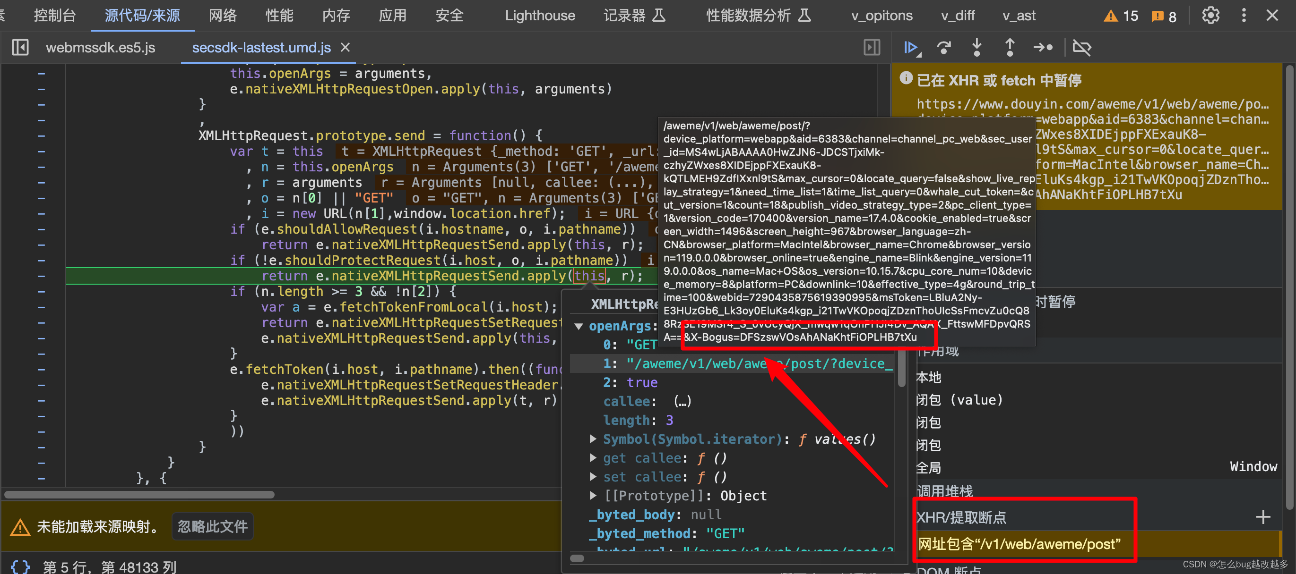Click the Step out of function arrow
This screenshot has width=1296, height=574.
tap(1009, 48)
